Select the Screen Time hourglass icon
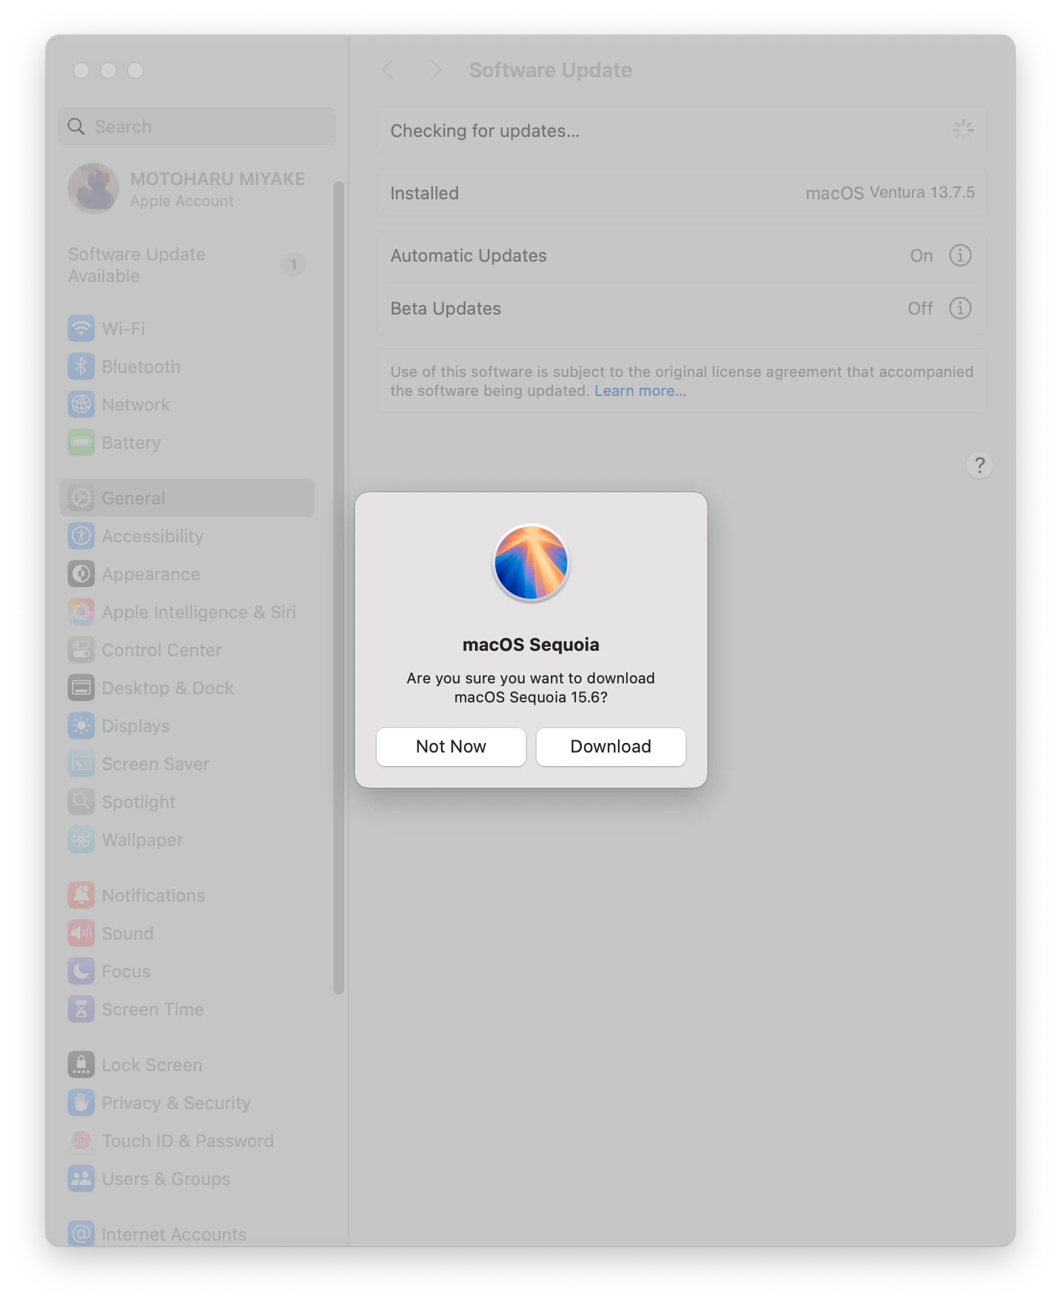Screen dimensions: 1061x1303 [81, 1009]
